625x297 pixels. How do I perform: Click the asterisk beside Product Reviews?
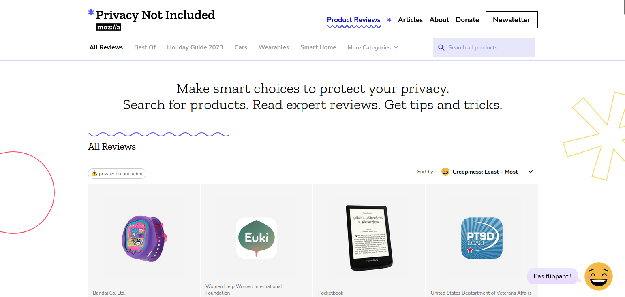tap(389, 20)
